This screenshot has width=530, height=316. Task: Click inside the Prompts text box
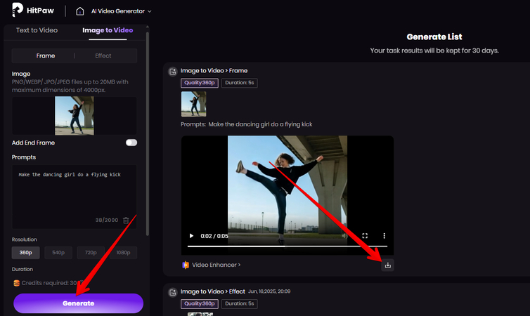75,197
